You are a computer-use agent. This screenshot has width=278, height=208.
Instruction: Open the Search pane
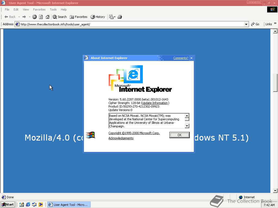coord(59,17)
